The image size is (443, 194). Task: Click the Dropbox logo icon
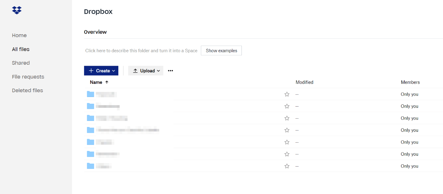point(17,10)
